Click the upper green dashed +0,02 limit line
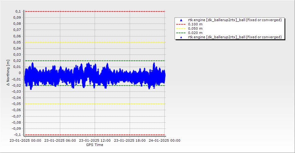 coord(95,61)
